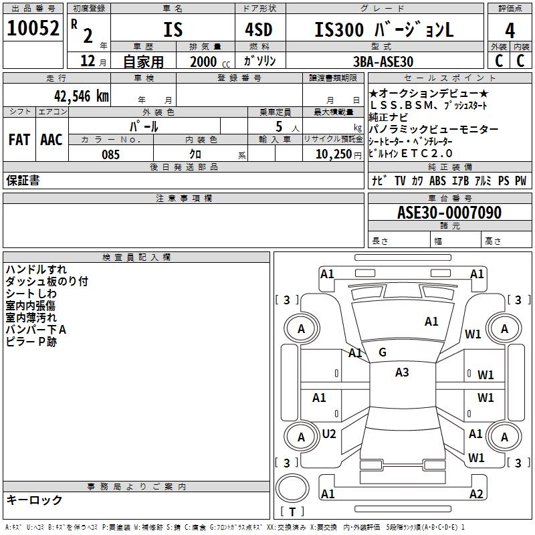The width and height of the screenshot is (535, 535).
Task: Click the lot number 10052
Action: [33, 28]
